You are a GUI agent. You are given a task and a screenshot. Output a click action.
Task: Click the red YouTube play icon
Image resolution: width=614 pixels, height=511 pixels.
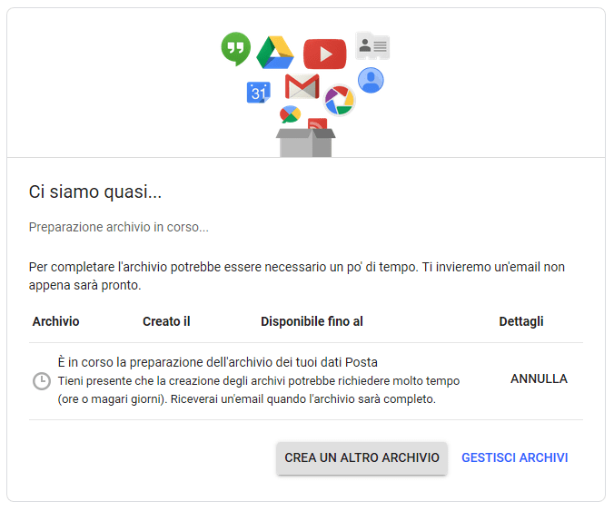[x=324, y=54]
